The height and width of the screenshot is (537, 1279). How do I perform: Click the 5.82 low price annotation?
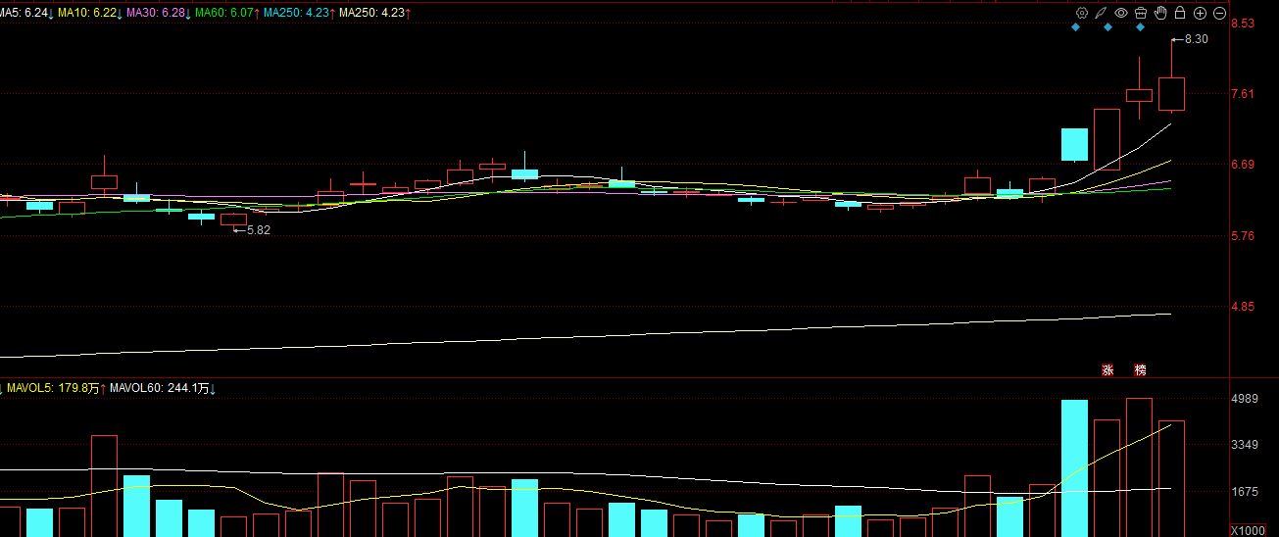[x=258, y=229]
